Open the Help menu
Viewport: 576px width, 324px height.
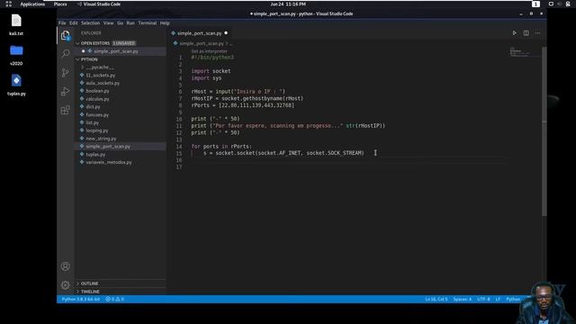coord(165,22)
